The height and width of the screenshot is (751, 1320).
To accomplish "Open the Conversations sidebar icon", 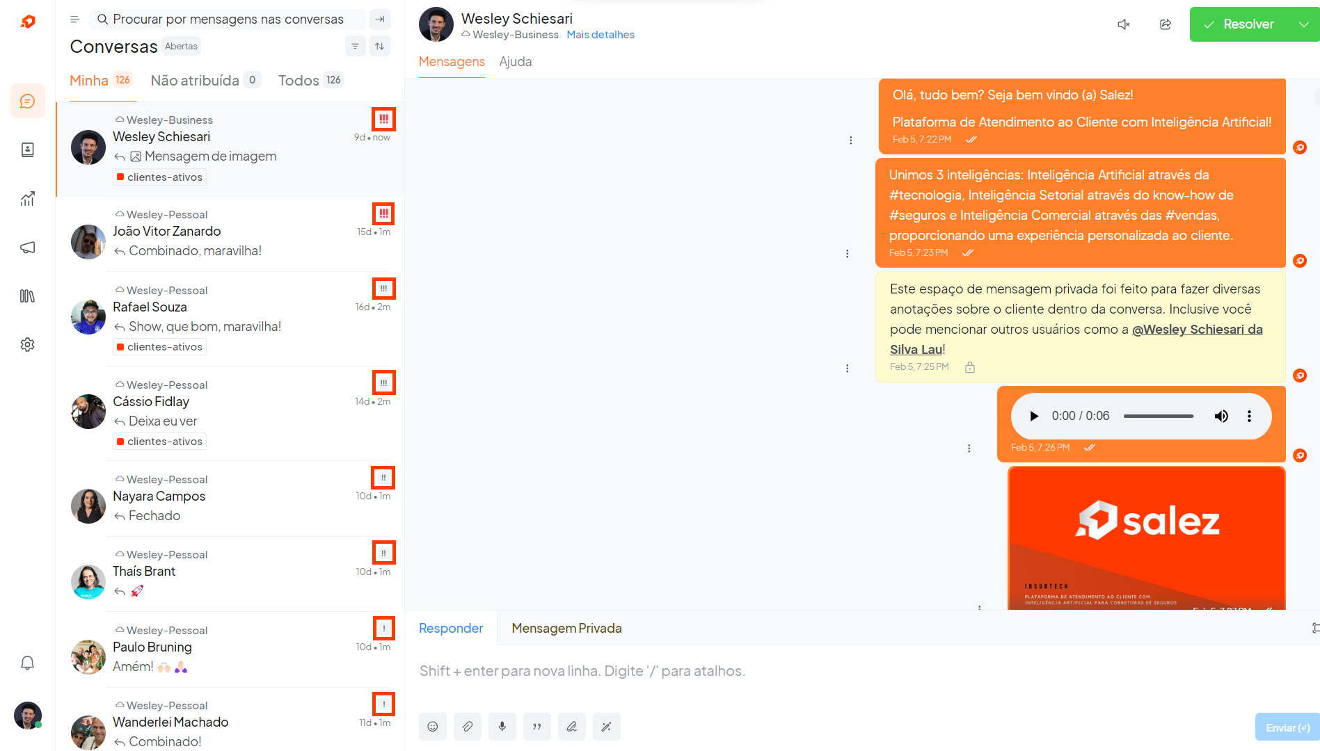I will 28,102.
